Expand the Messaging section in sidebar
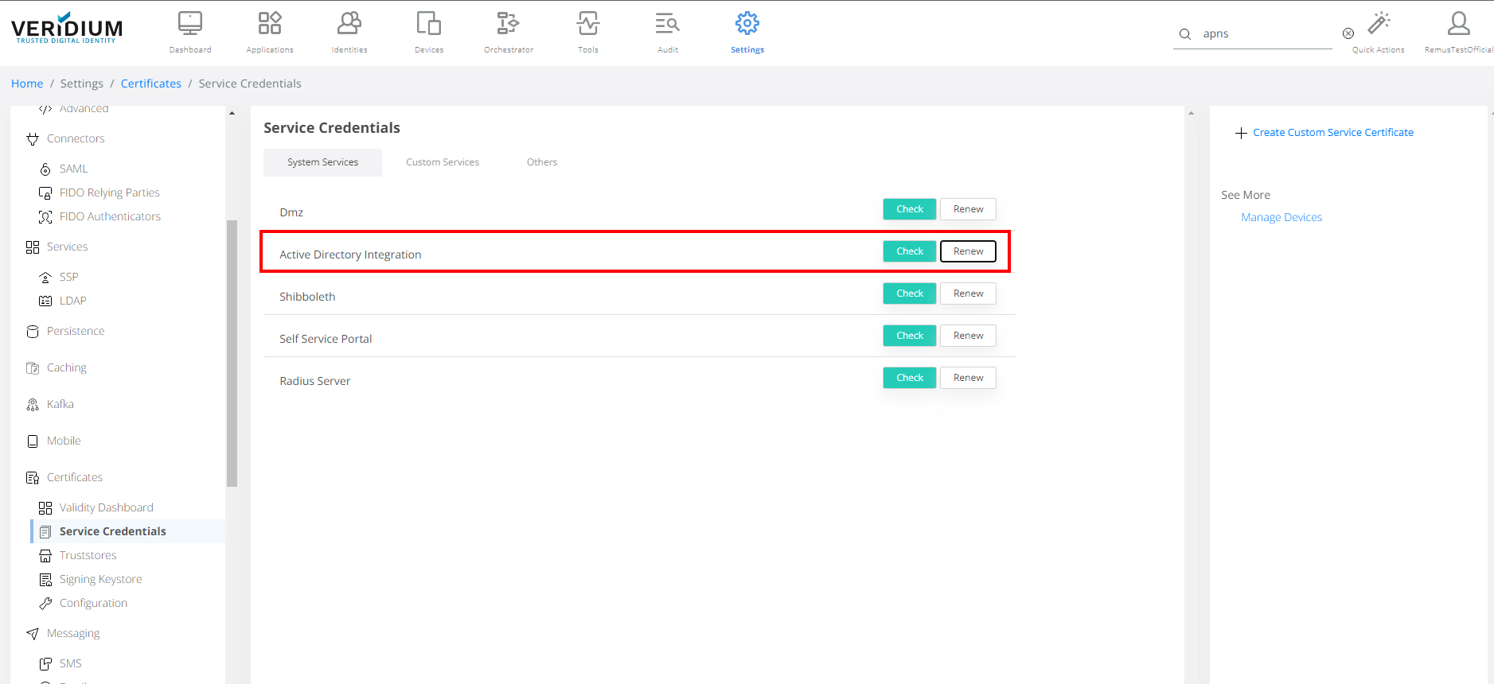Image resolution: width=1494 pixels, height=684 pixels. pyautogui.click(x=73, y=633)
